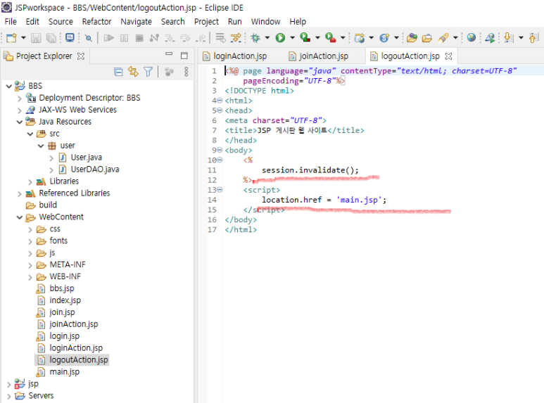Open the File menu

[11, 22]
